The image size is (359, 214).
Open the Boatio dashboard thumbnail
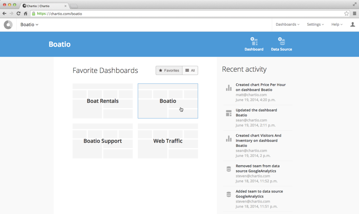[x=168, y=101]
